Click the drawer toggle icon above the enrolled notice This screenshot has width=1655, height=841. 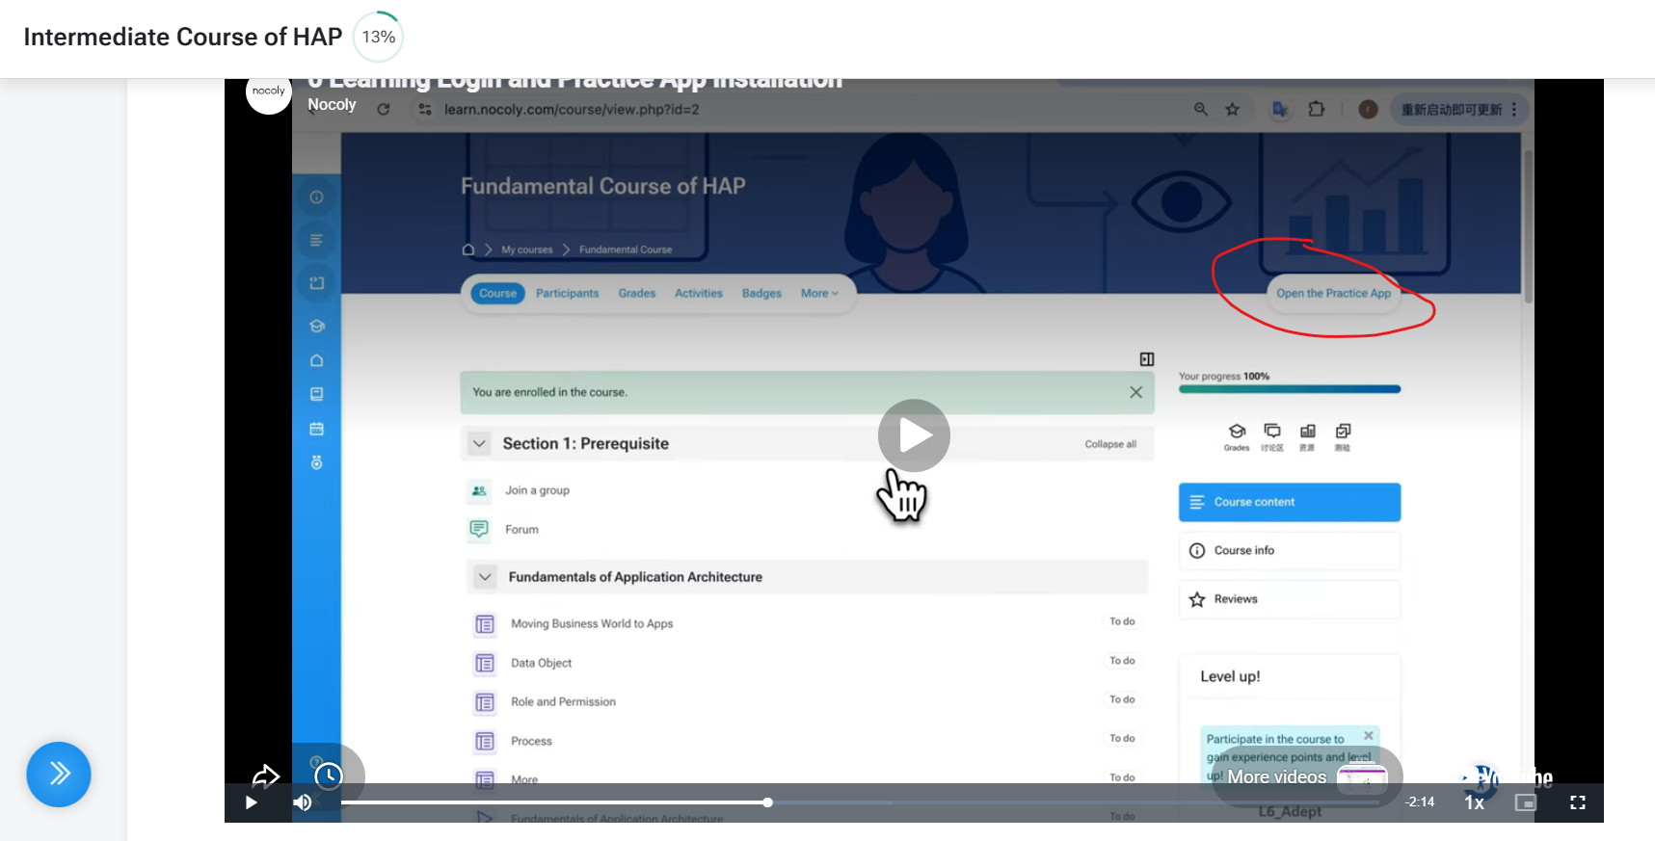[x=1147, y=359]
